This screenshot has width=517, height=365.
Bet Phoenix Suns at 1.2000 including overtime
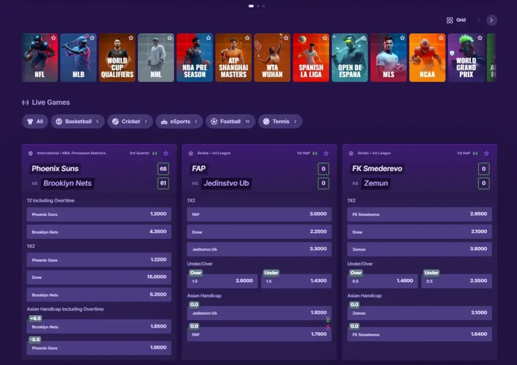[99, 215]
